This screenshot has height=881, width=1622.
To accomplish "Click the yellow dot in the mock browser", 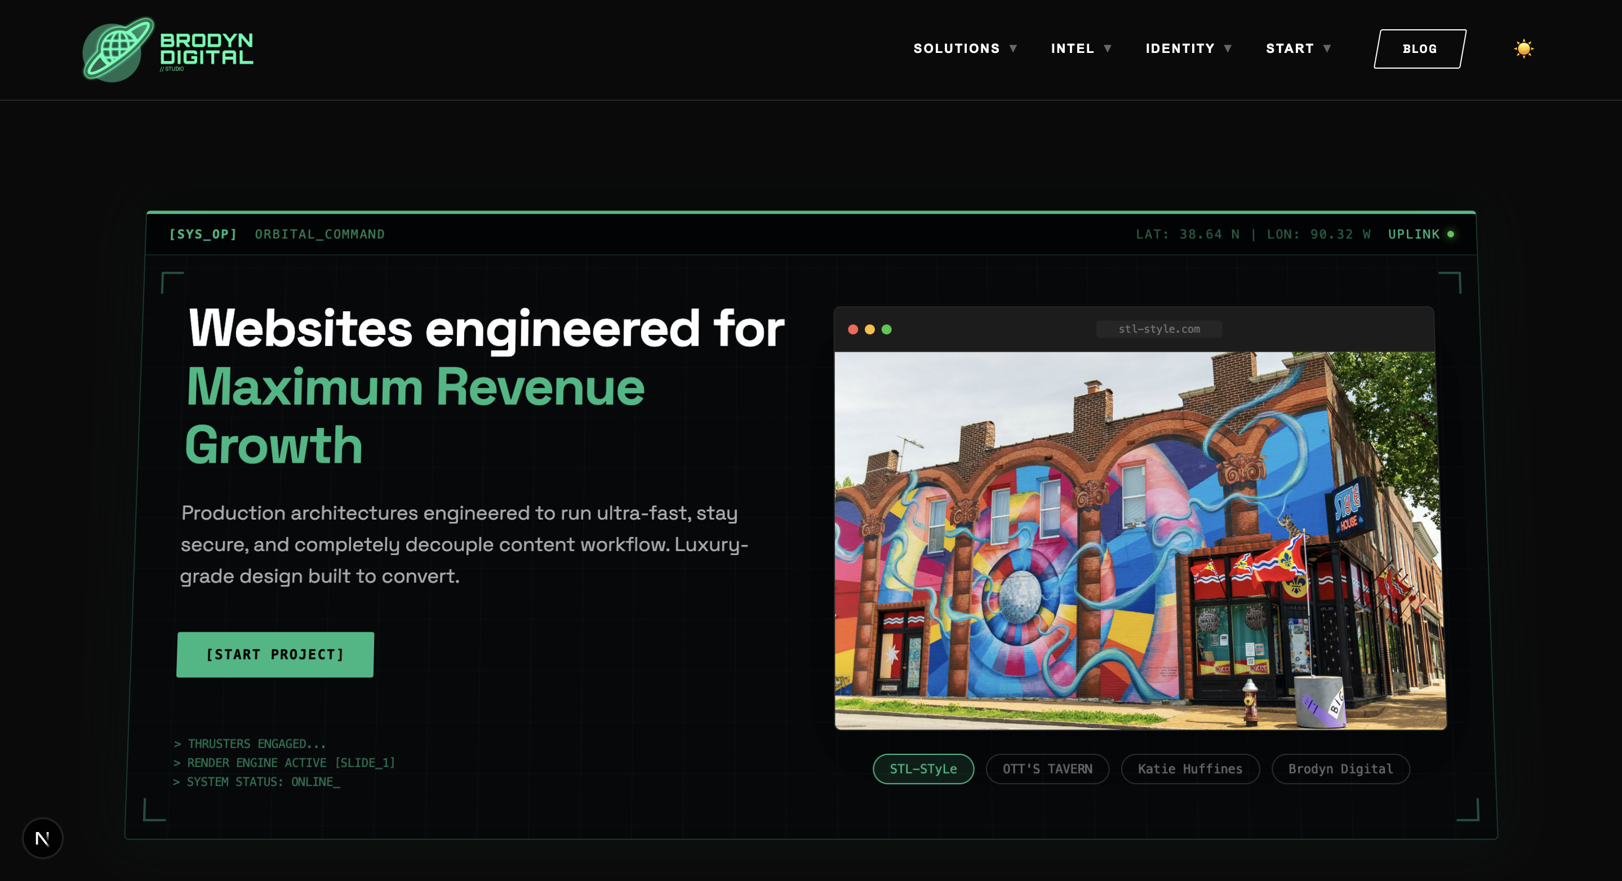I will (x=869, y=329).
